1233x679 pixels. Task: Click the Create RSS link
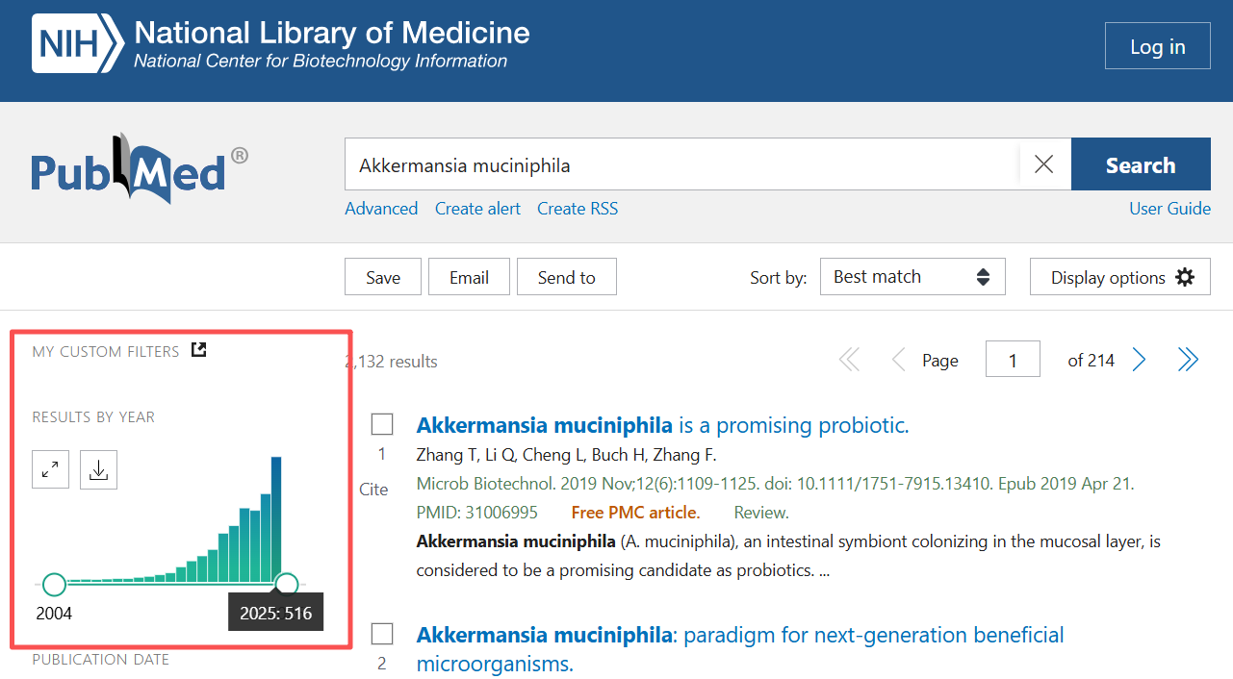tap(578, 209)
